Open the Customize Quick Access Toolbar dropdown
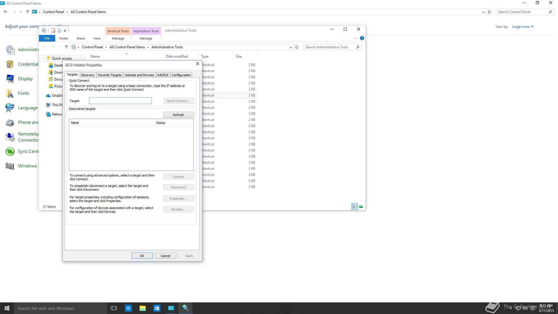558x314 pixels. tap(65, 31)
